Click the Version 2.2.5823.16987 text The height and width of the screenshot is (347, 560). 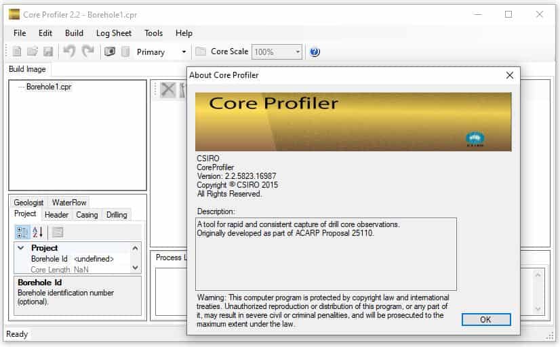tap(236, 176)
